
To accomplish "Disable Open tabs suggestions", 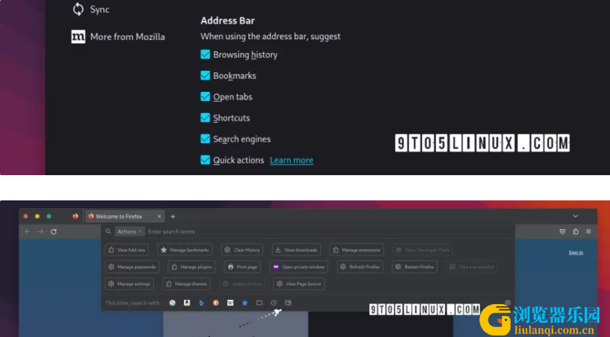I will point(205,97).
